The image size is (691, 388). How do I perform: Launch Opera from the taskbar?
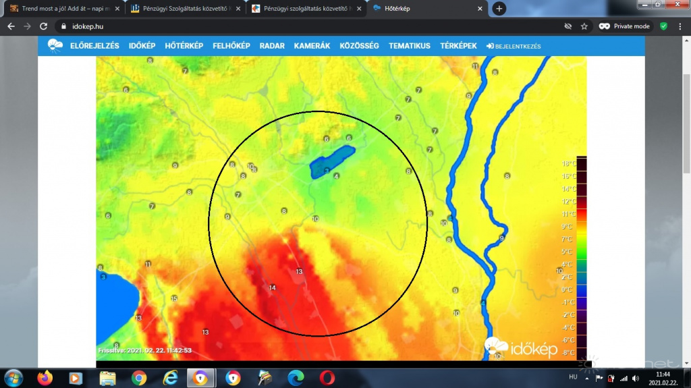pyautogui.click(x=327, y=378)
